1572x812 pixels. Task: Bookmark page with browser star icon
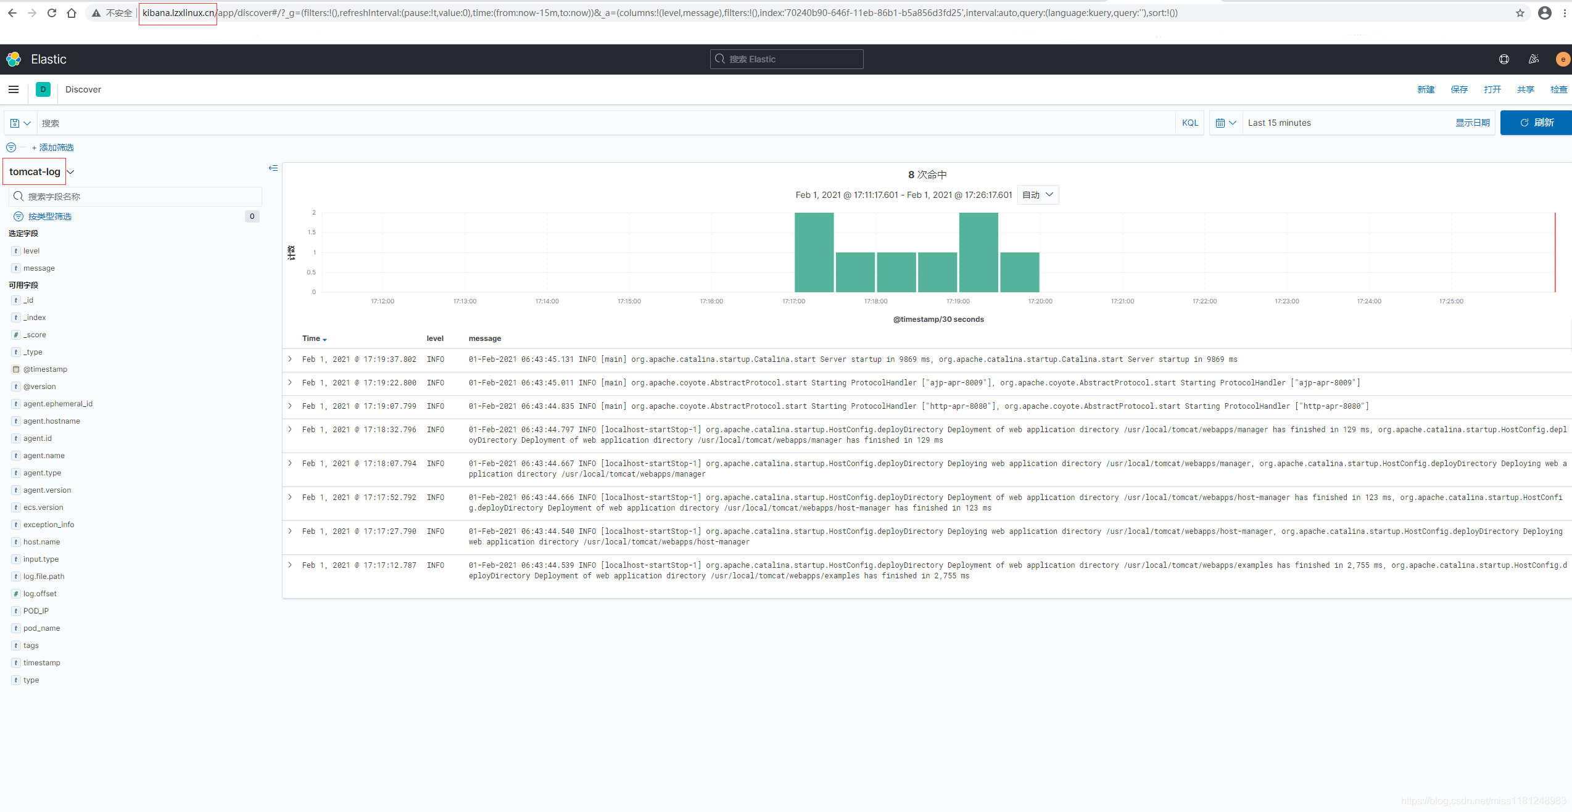(1520, 13)
